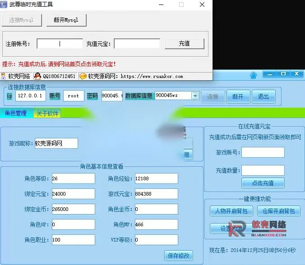
Task: Edit the 角色金币 field
Action: click(x=157, y=209)
